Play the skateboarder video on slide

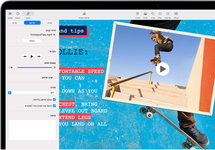(x=163, y=69)
